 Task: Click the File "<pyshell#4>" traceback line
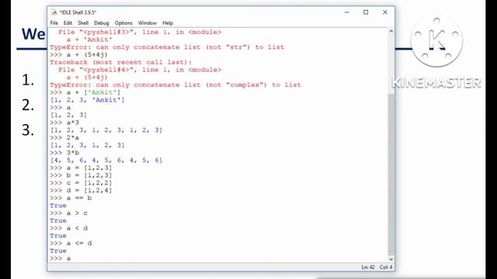140,70
